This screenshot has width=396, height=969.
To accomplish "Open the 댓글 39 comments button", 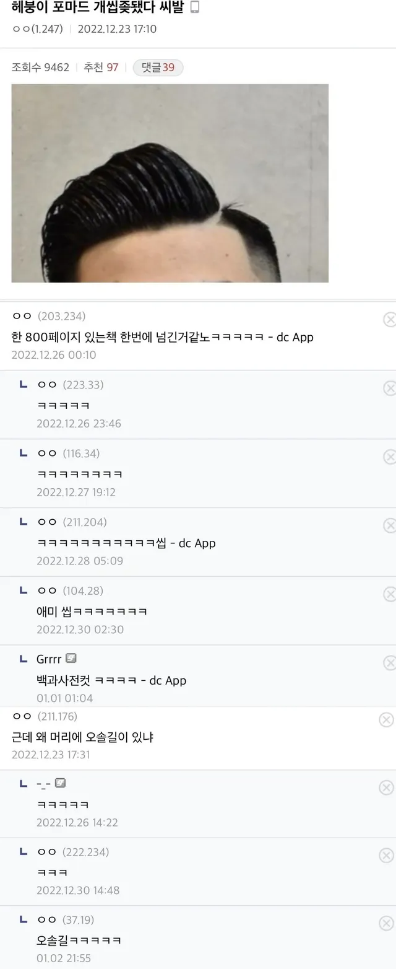I will [x=158, y=68].
